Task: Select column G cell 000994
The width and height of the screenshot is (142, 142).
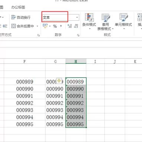Action: click(56, 117)
